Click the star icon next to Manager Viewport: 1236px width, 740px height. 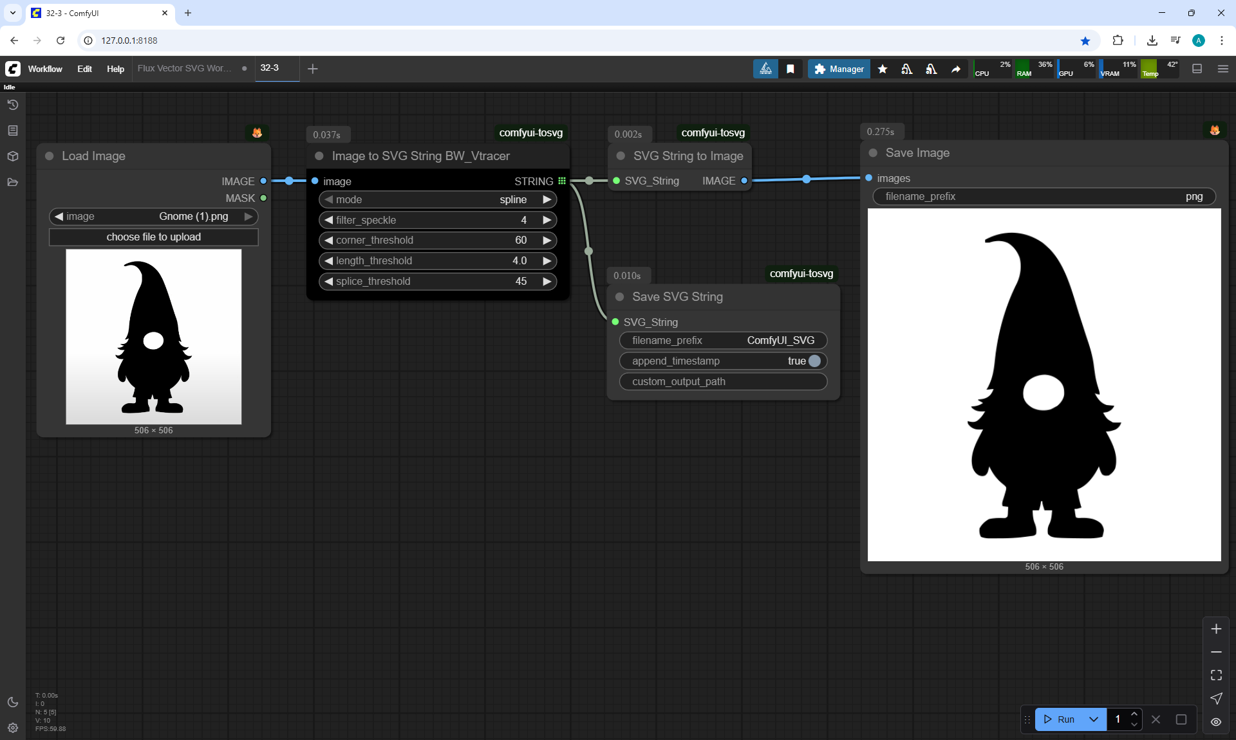point(883,69)
